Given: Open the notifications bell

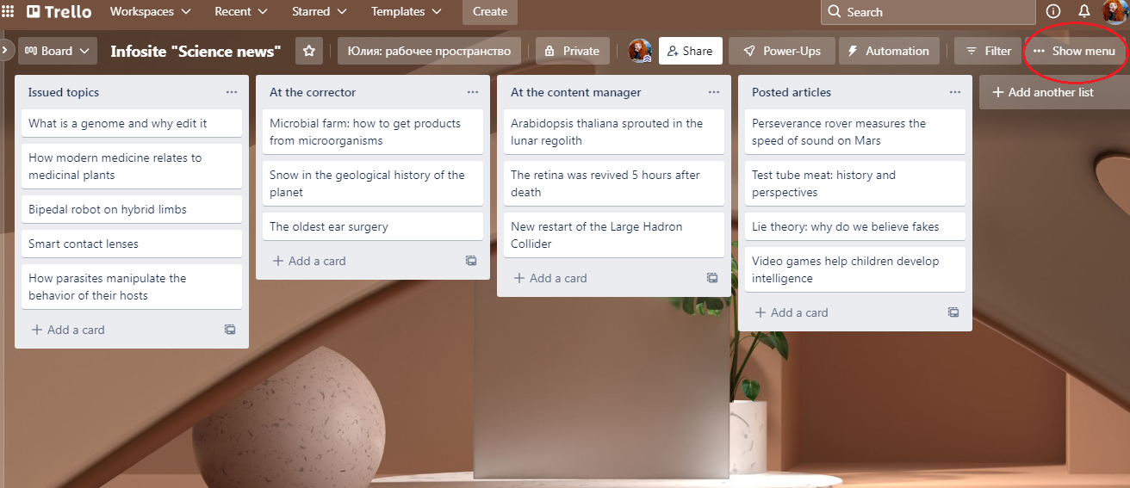Looking at the screenshot, I should click(x=1084, y=12).
